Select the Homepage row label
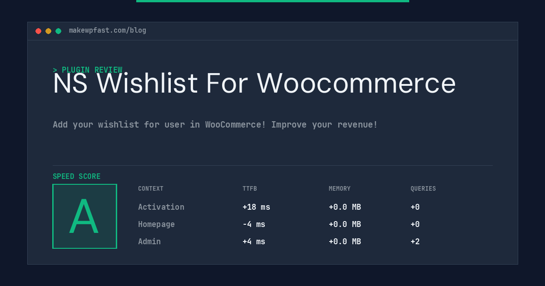Viewport: 545px width, 286px height. (156, 224)
